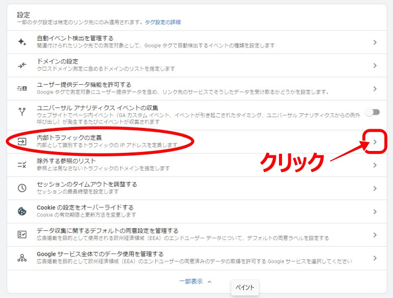This screenshot has height=298, width=393.
Task: Click the excluded referrals list icon
Action: tap(22, 165)
